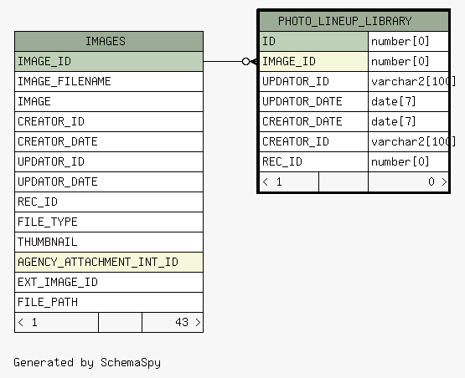
Task: Select the ID primary key in PHOTO_LINEUP_LIBRARY
Action: pyautogui.click(x=313, y=41)
